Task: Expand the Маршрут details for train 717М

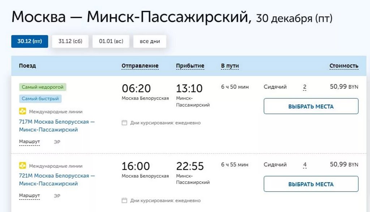Action: (29, 141)
